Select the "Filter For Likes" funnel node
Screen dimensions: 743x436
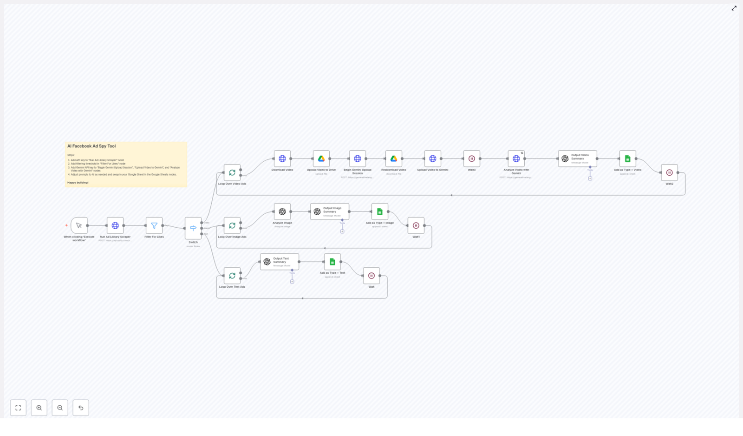[x=154, y=226]
